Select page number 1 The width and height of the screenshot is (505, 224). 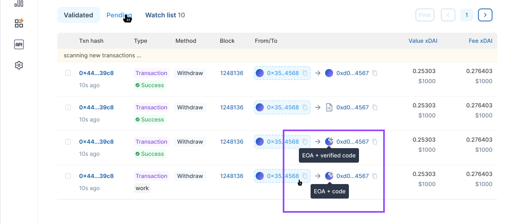(x=467, y=15)
